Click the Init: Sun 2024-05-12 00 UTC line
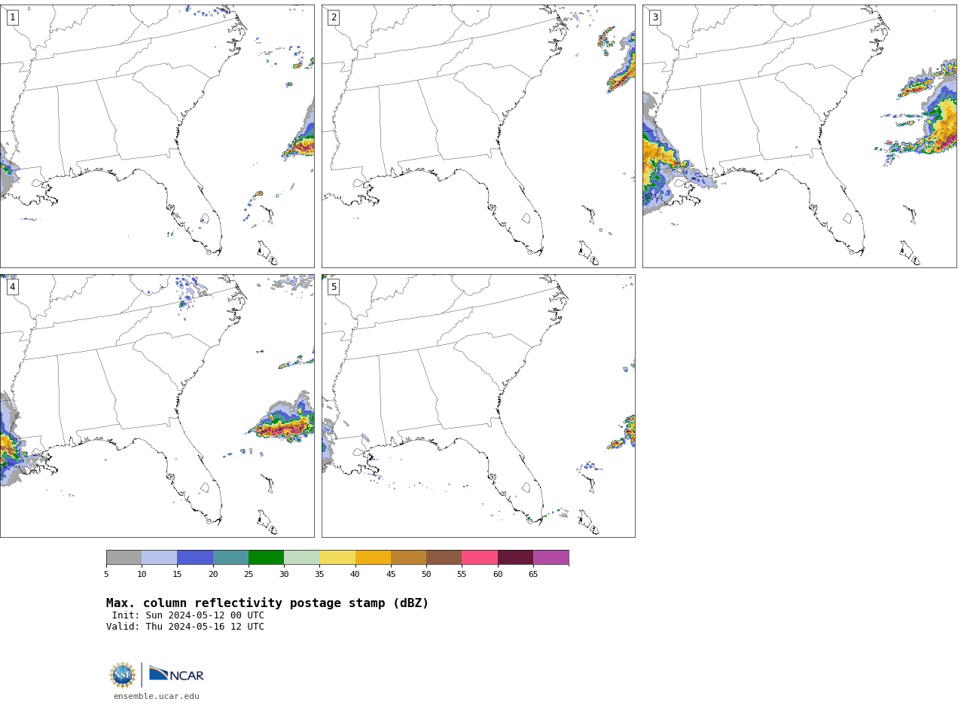 pyautogui.click(x=188, y=615)
